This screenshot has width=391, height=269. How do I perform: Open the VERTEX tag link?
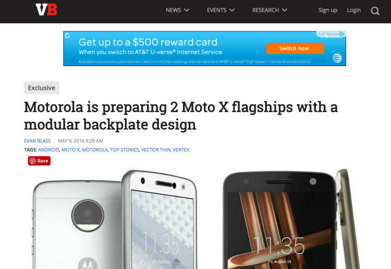click(x=181, y=150)
